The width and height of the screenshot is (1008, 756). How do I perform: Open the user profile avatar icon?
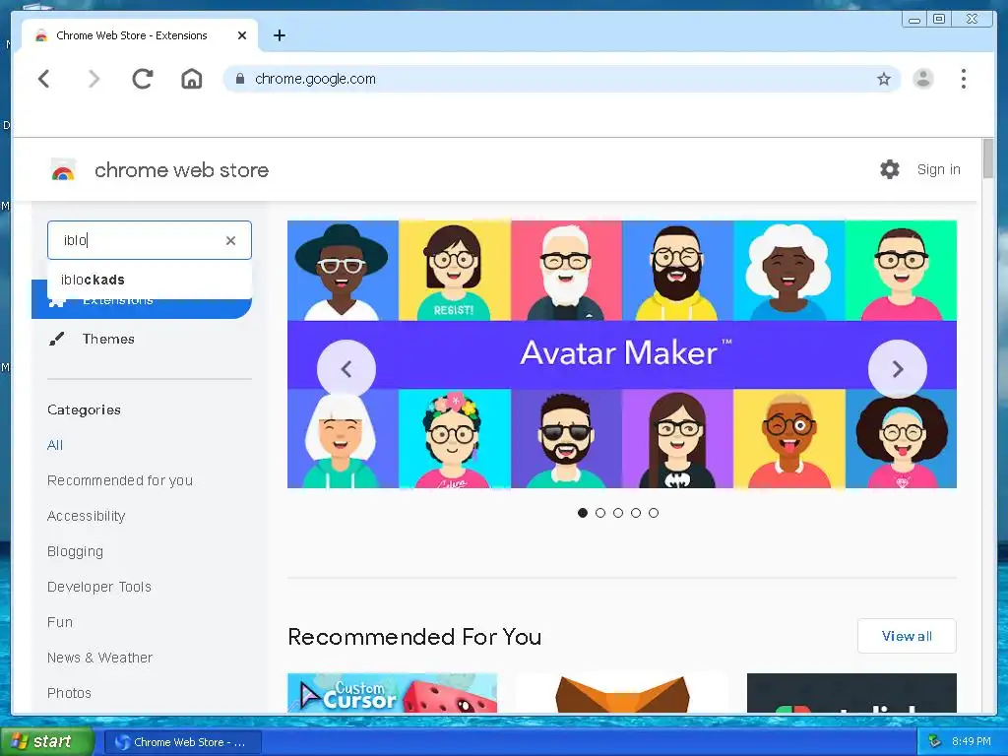pos(923,79)
